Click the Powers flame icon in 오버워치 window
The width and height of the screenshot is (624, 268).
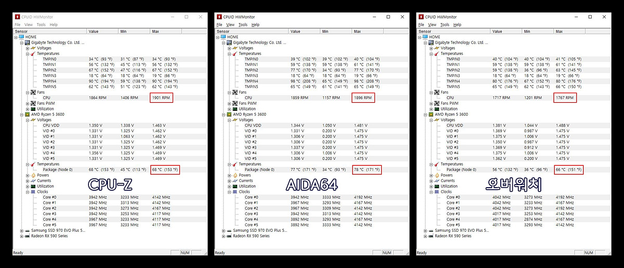pyautogui.click(x=436, y=175)
